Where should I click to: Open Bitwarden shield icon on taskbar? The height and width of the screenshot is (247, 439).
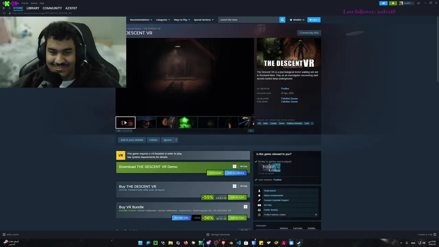pyautogui.click(x=253, y=243)
